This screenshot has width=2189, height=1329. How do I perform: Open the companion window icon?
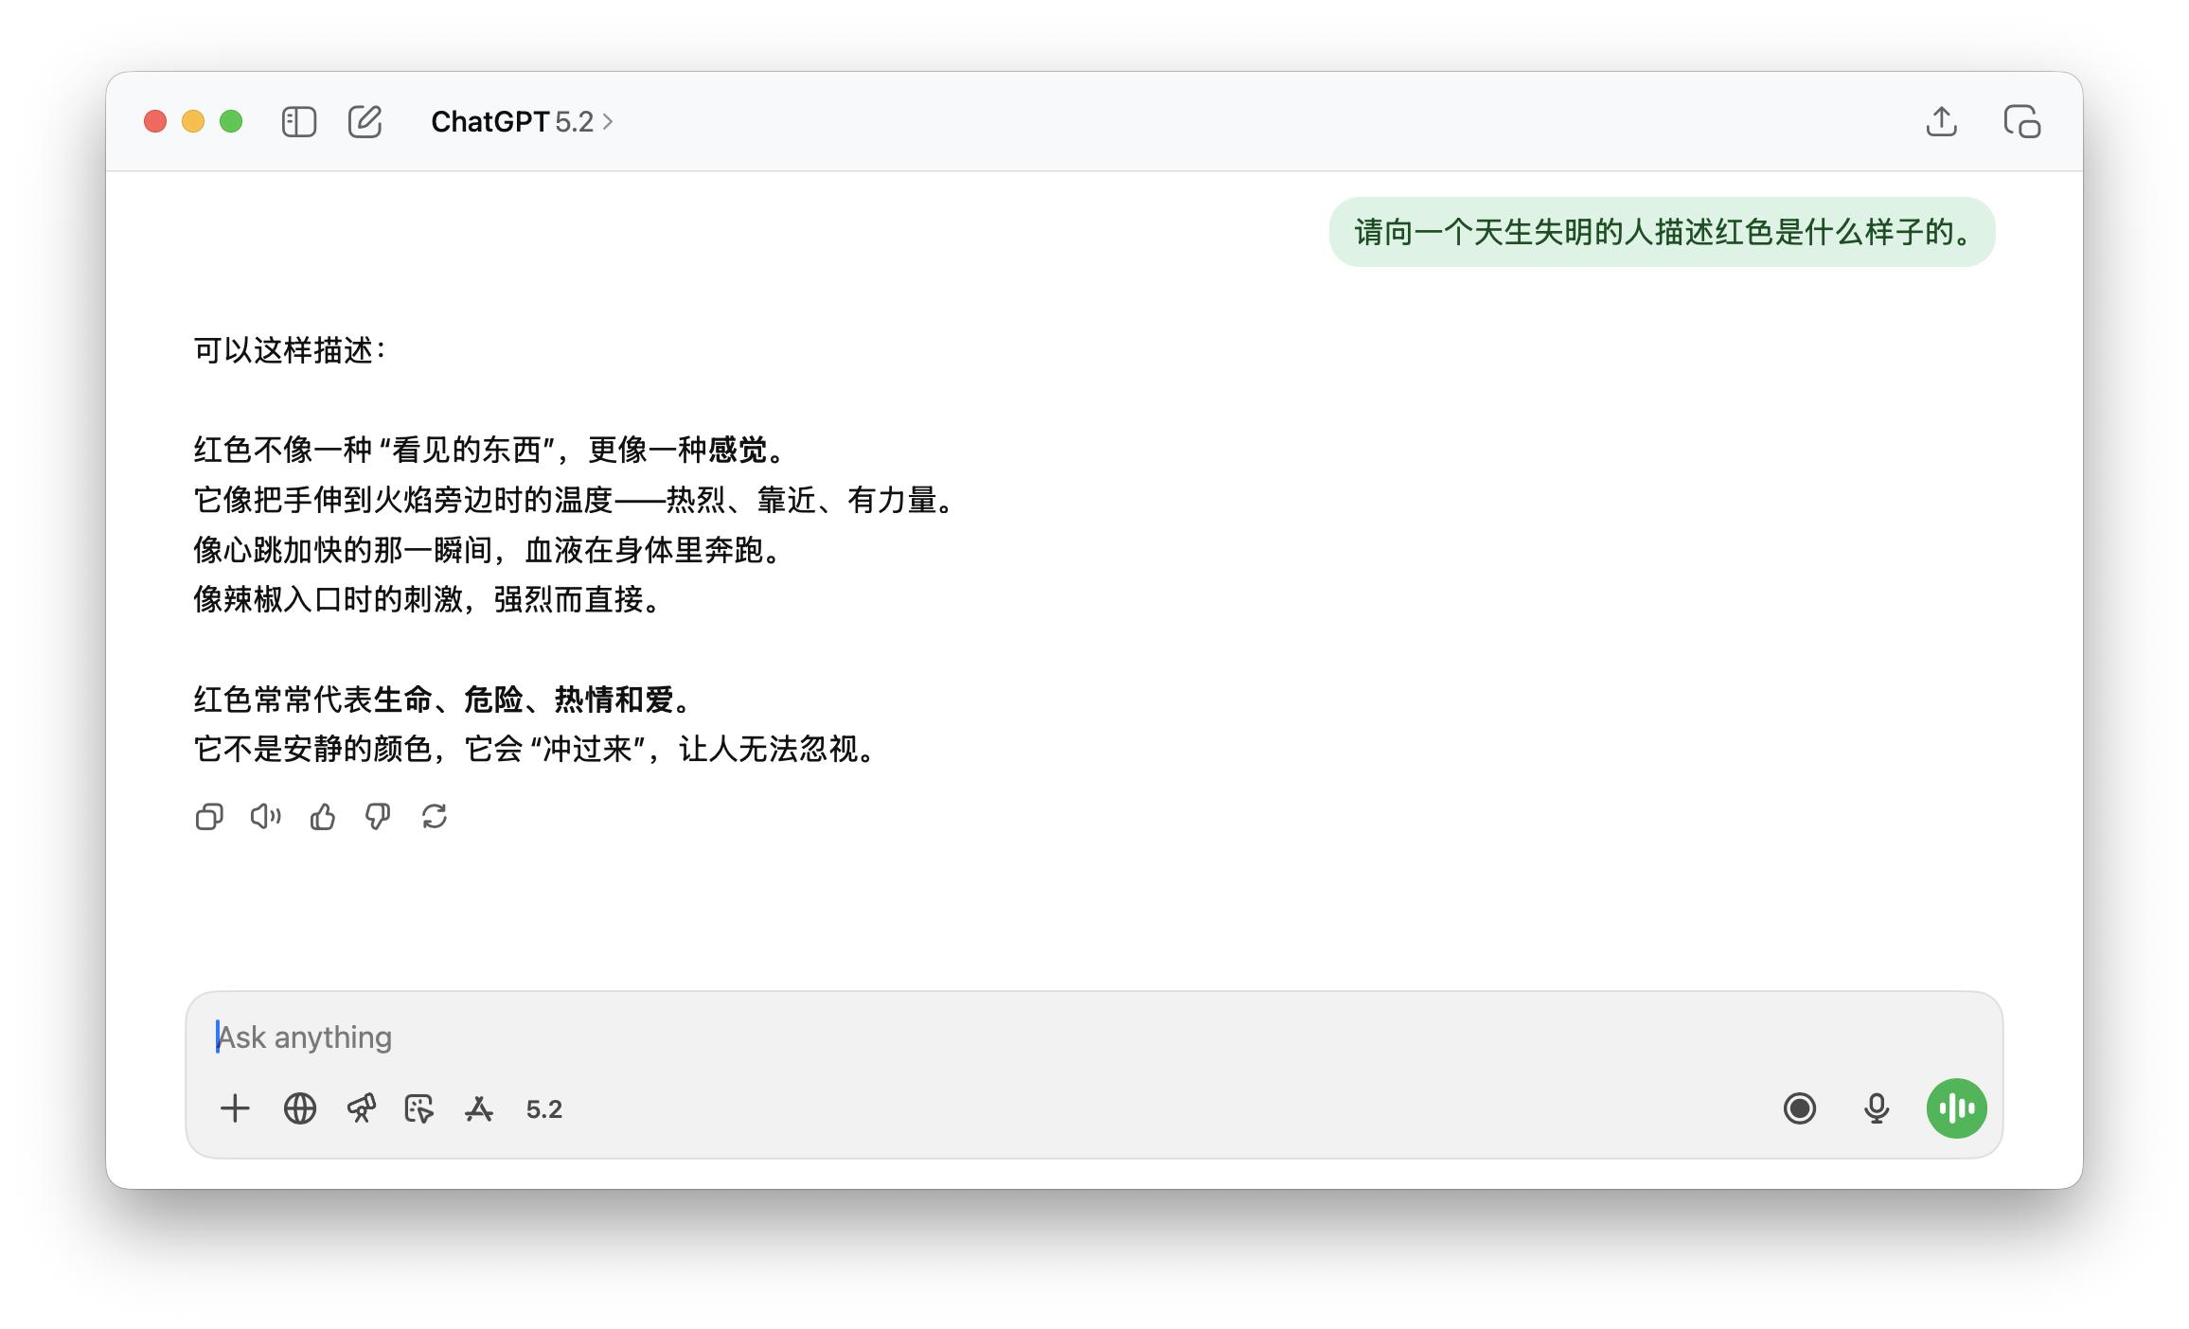(2021, 122)
